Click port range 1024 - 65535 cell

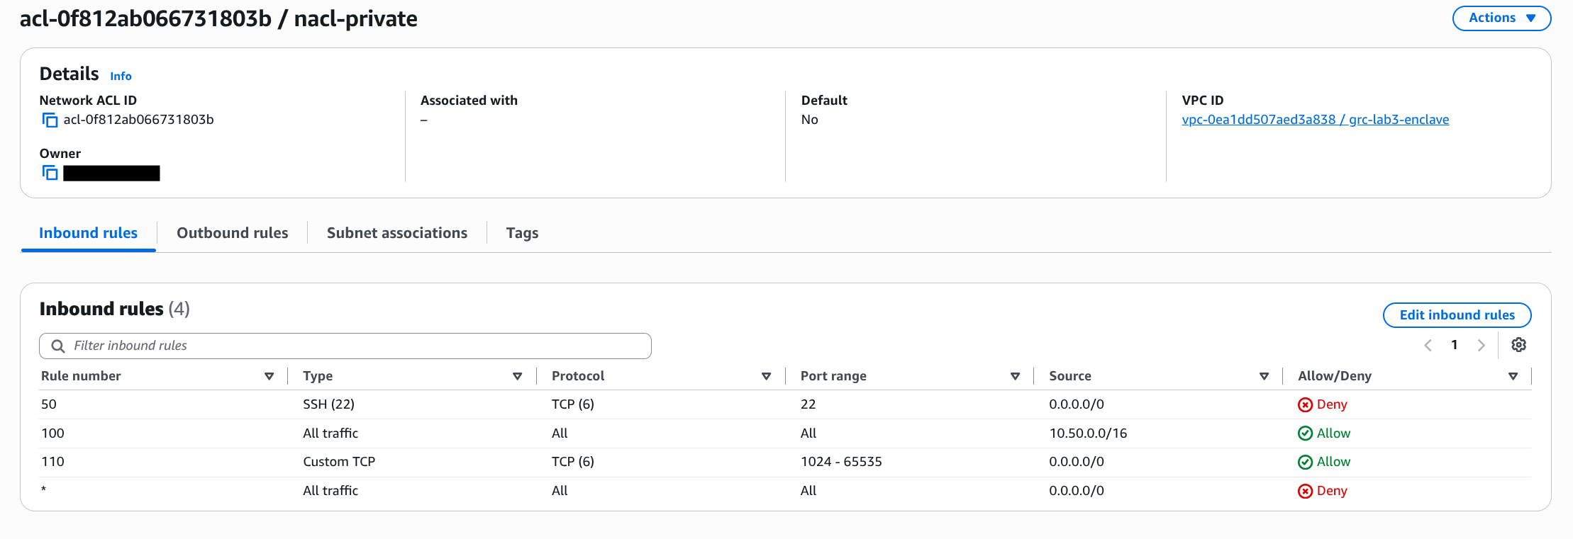pos(841,462)
